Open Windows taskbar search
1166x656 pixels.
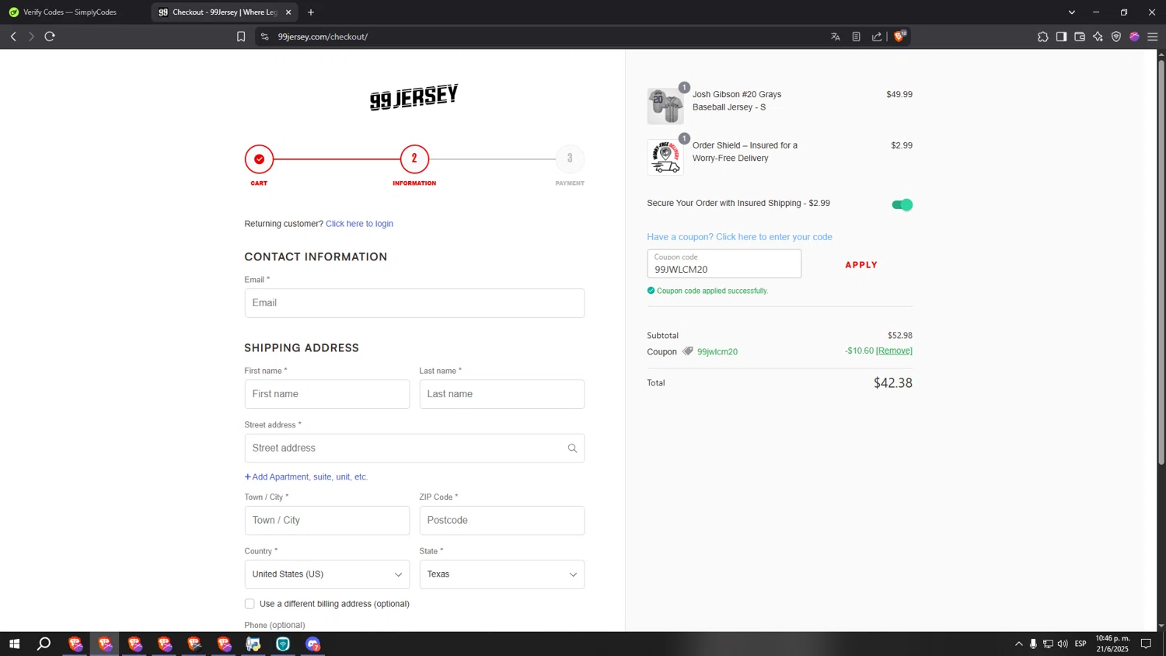pos(44,644)
